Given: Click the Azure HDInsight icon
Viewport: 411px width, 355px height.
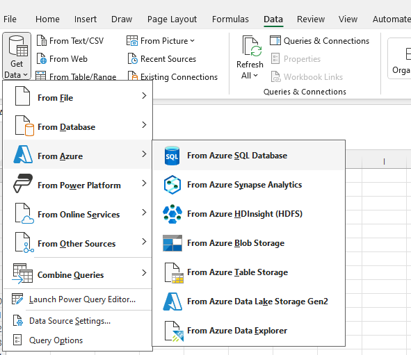Looking at the screenshot, I should pyautogui.click(x=172, y=214).
